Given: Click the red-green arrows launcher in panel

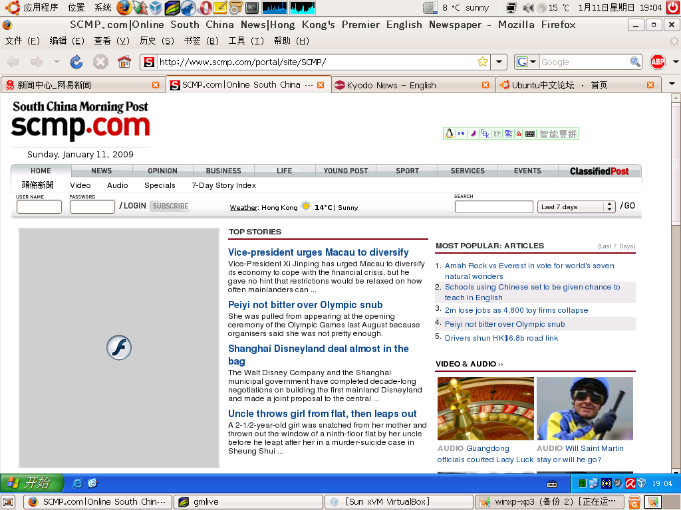Looking at the screenshot, I should click(140, 7).
